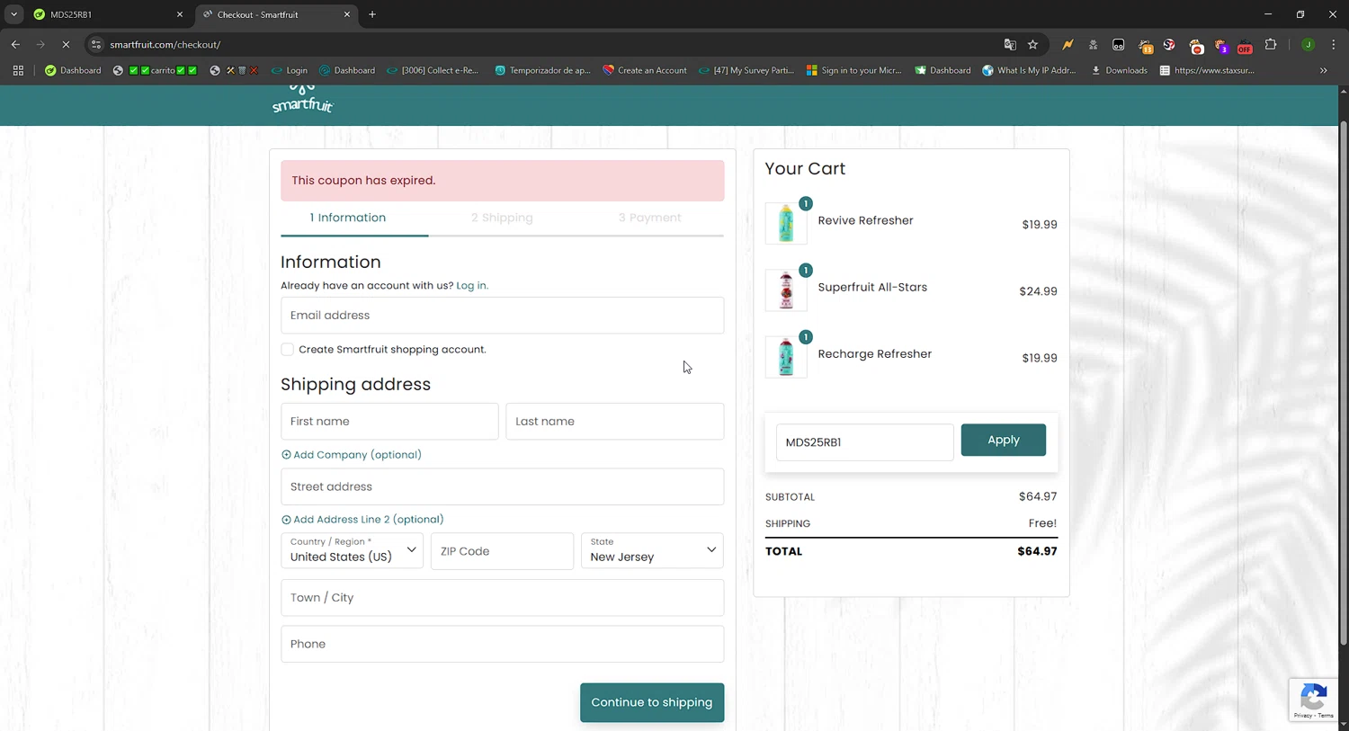Focus the ZIP Code field

(x=502, y=551)
